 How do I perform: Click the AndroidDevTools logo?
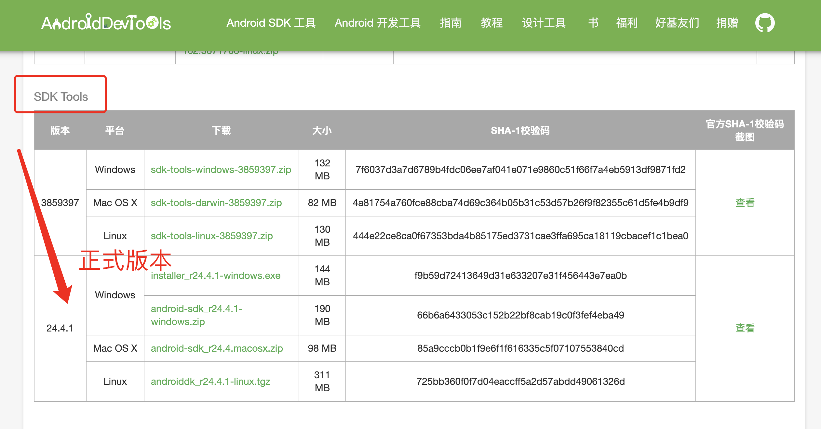coord(106,23)
